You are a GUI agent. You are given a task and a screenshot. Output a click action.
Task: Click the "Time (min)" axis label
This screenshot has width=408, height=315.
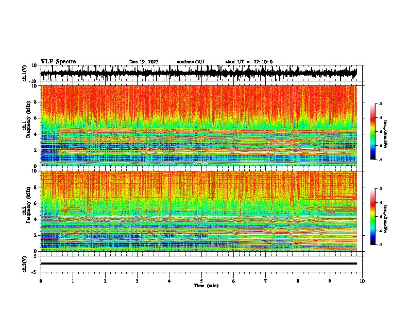coord(206,286)
